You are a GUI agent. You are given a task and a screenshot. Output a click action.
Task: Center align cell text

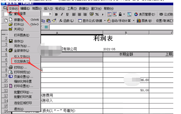click(79, 14)
